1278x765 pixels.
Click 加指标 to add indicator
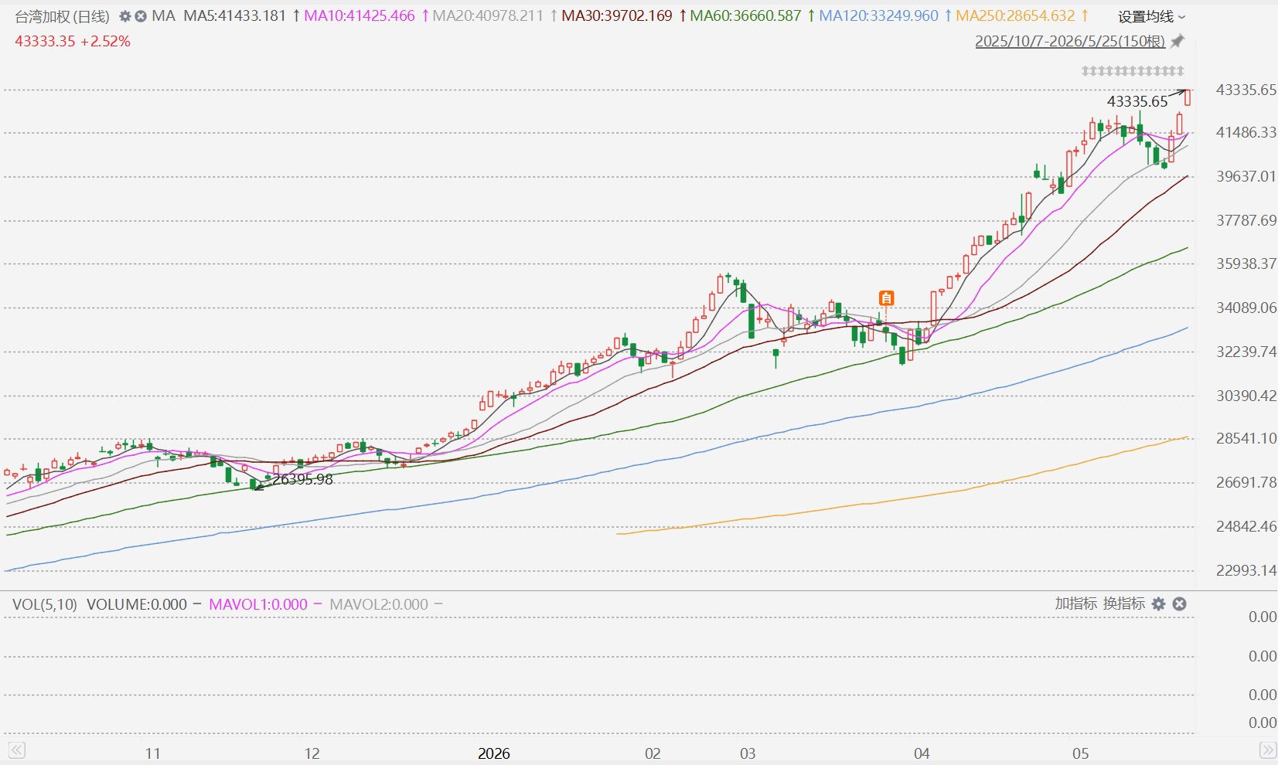click(1076, 603)
